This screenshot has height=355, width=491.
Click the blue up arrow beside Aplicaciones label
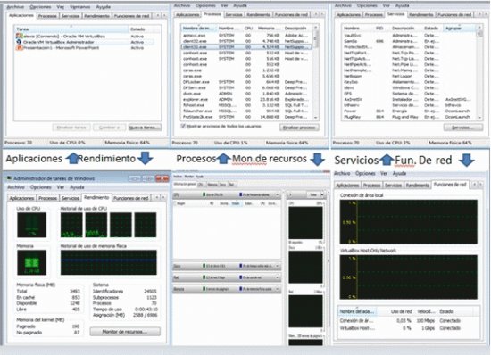click(x=73, y=158)
